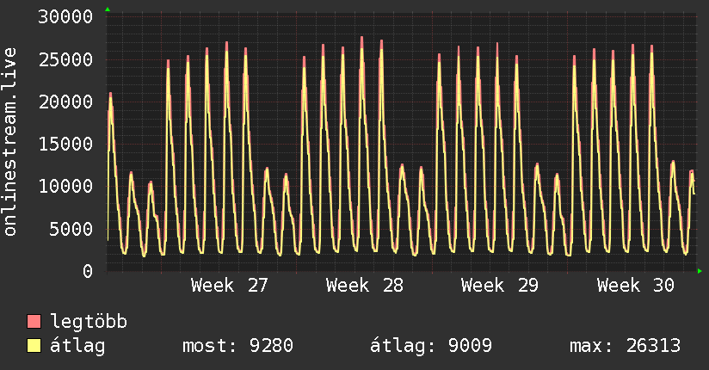Click the 15000 y-axis value

pyautogui.click(x=65, y=145)
